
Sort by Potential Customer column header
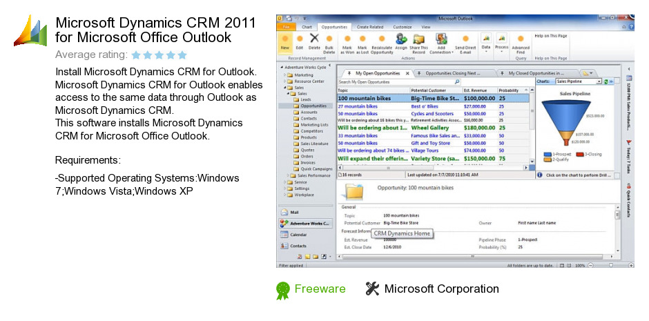pos(436,90)
